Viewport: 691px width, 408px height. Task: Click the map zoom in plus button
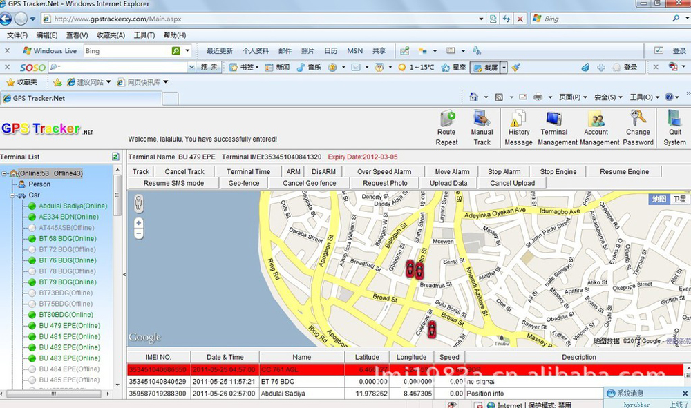(139, 223)
